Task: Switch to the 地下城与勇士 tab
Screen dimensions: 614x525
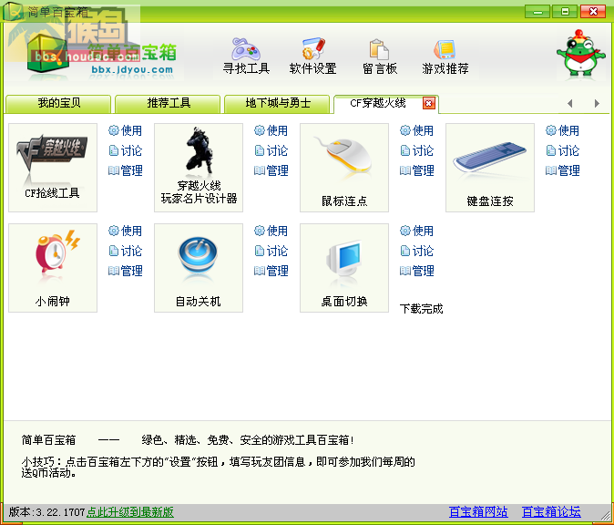Action: (277, 104)
